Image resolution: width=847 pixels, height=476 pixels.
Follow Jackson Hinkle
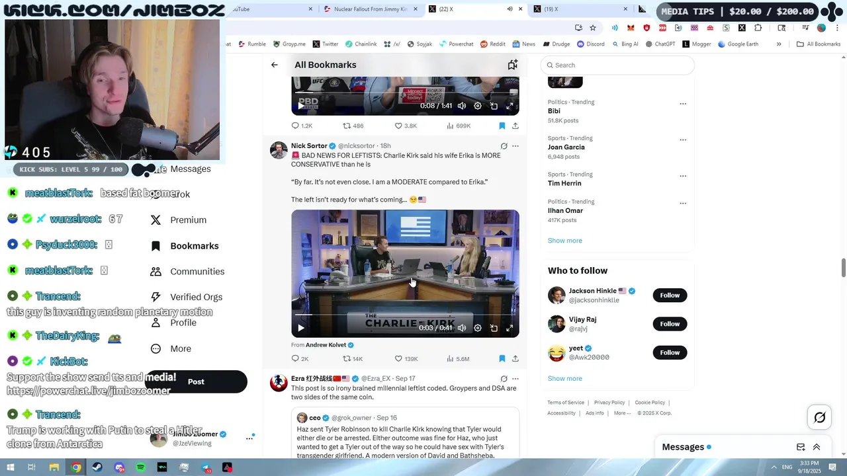[670, 296]
